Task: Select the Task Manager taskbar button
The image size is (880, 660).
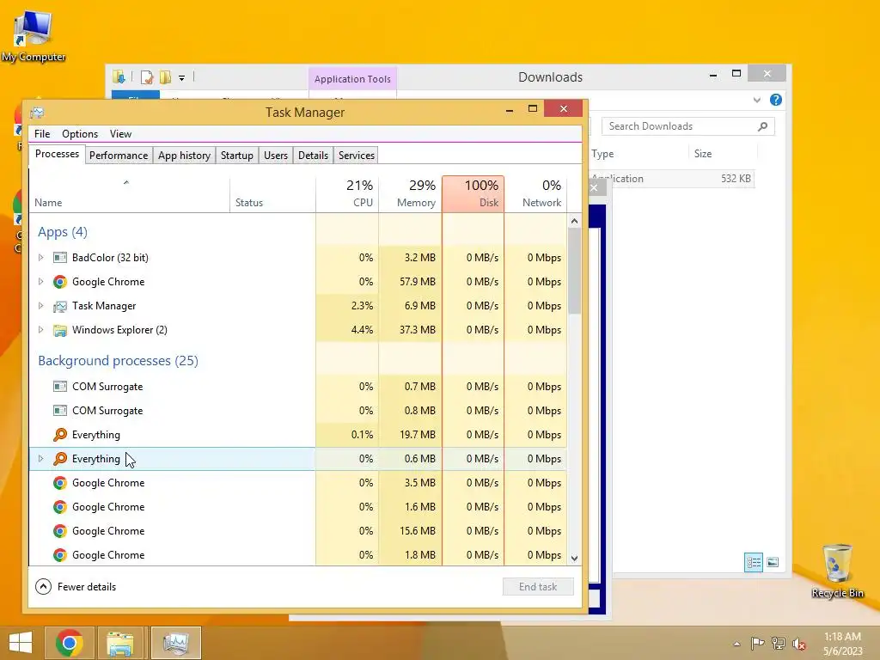Action: click(x=176, y=643)
